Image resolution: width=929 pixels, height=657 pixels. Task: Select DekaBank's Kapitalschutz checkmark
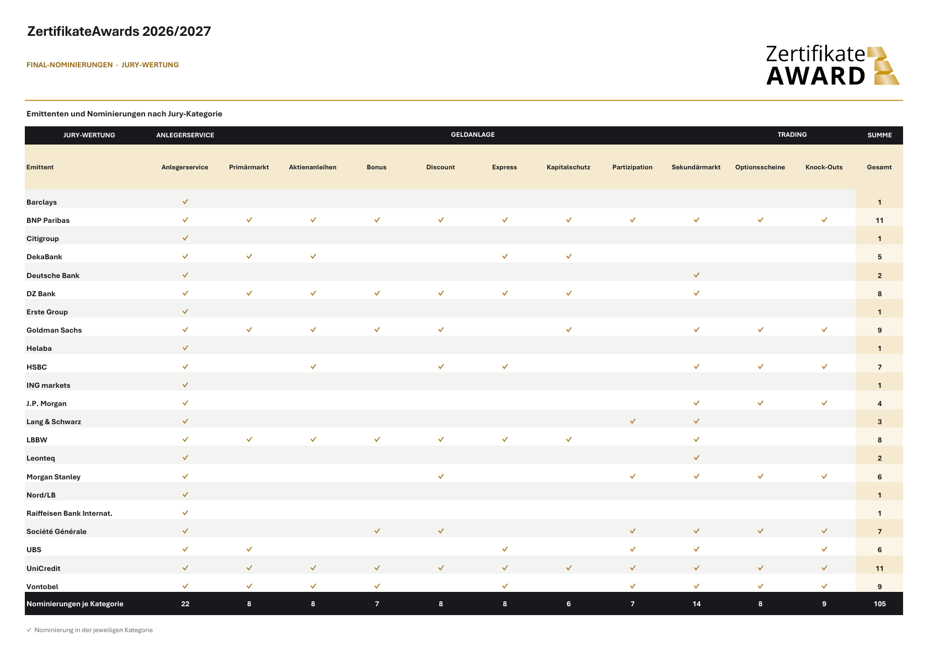[x=569, y=257]
